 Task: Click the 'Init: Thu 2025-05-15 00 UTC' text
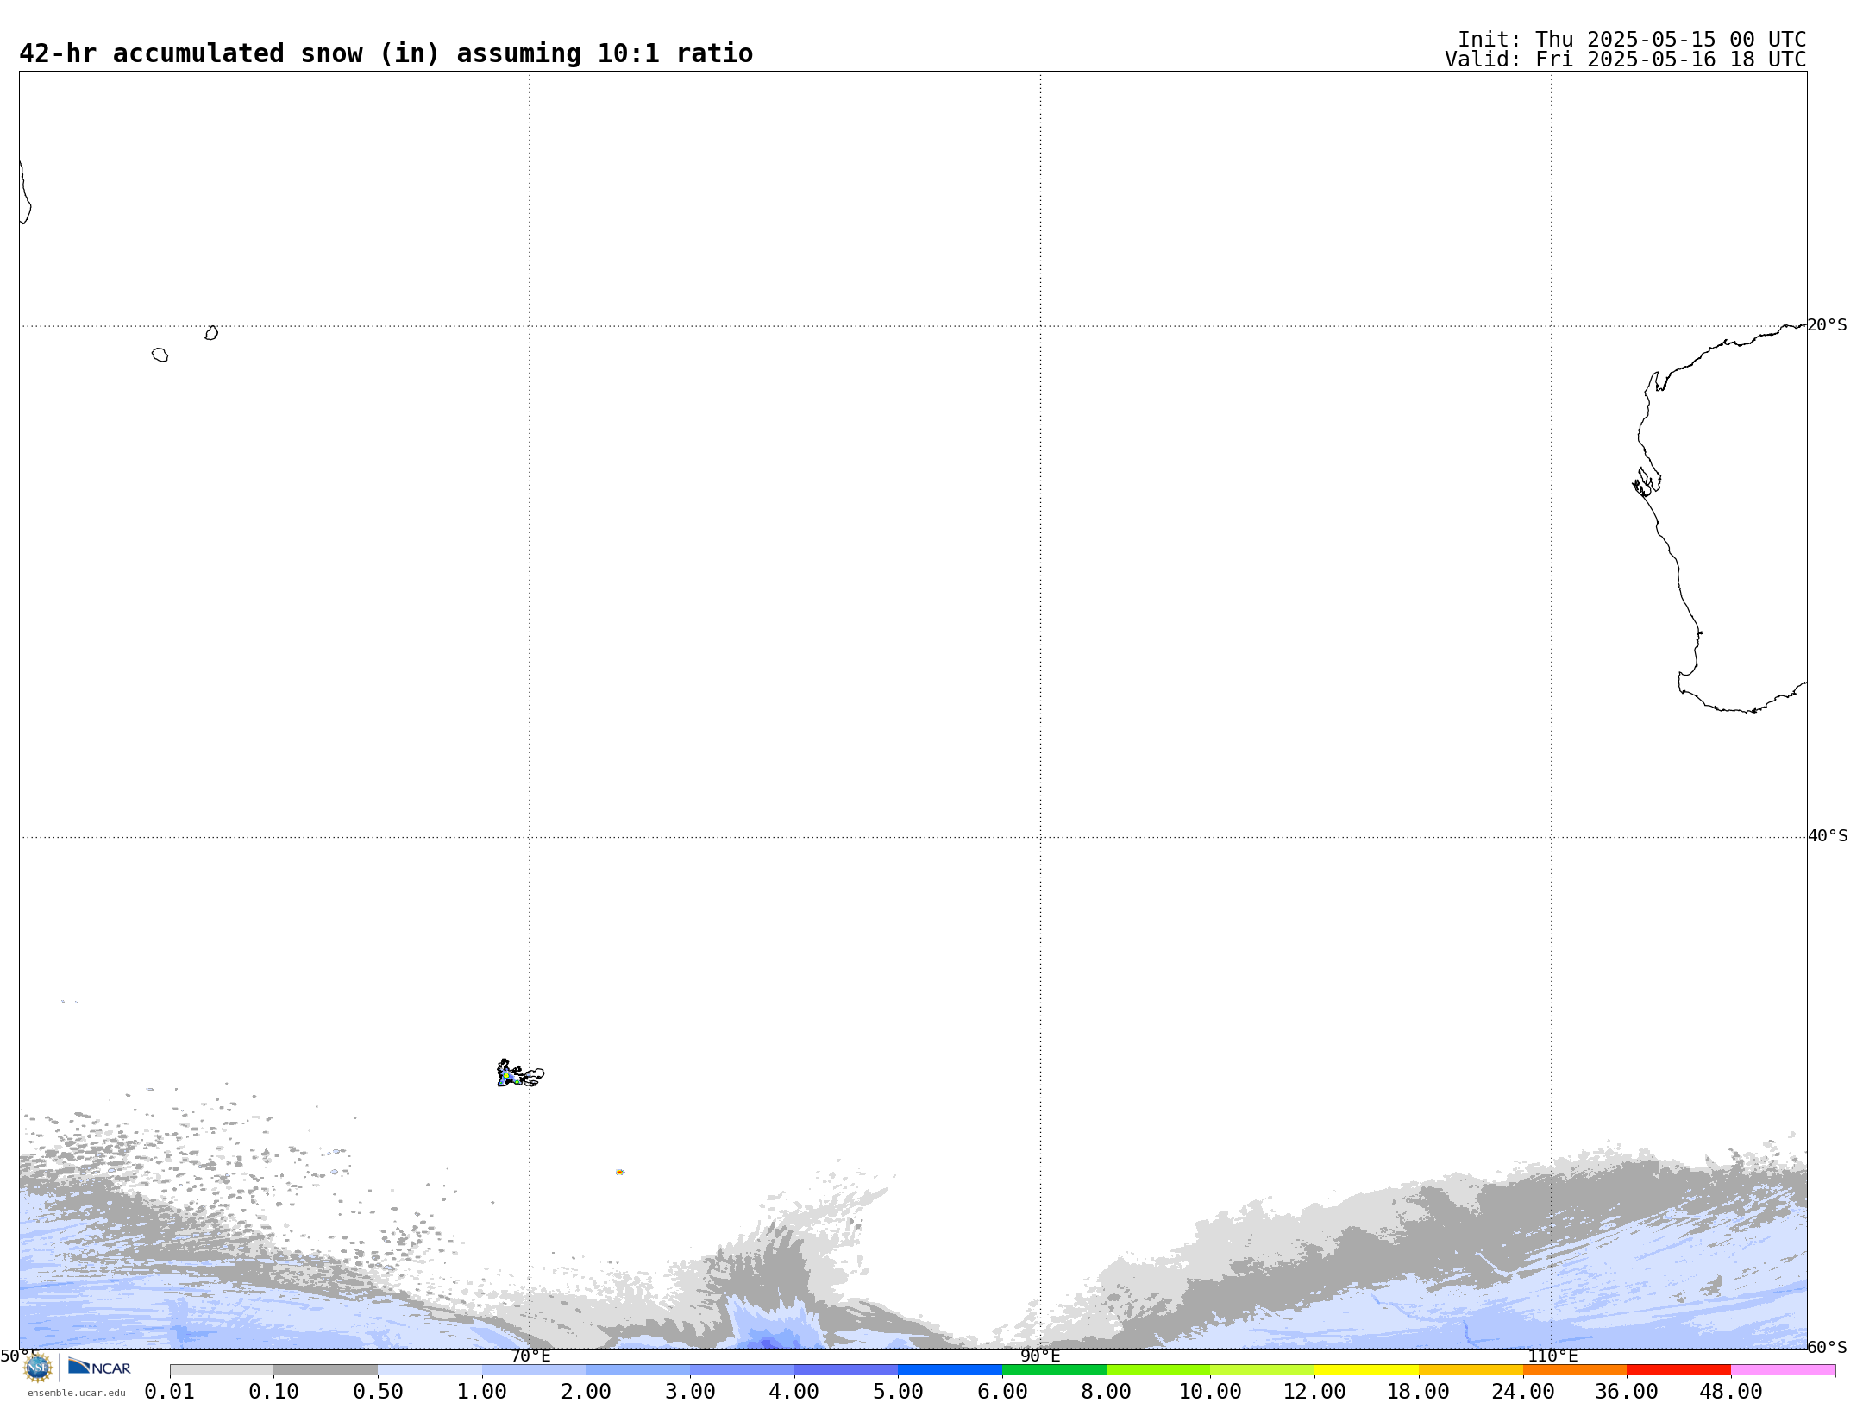[x=1632, y=40]
